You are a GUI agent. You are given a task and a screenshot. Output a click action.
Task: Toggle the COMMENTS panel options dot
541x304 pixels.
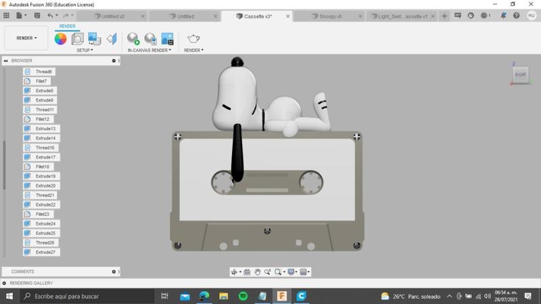(114, 272)
